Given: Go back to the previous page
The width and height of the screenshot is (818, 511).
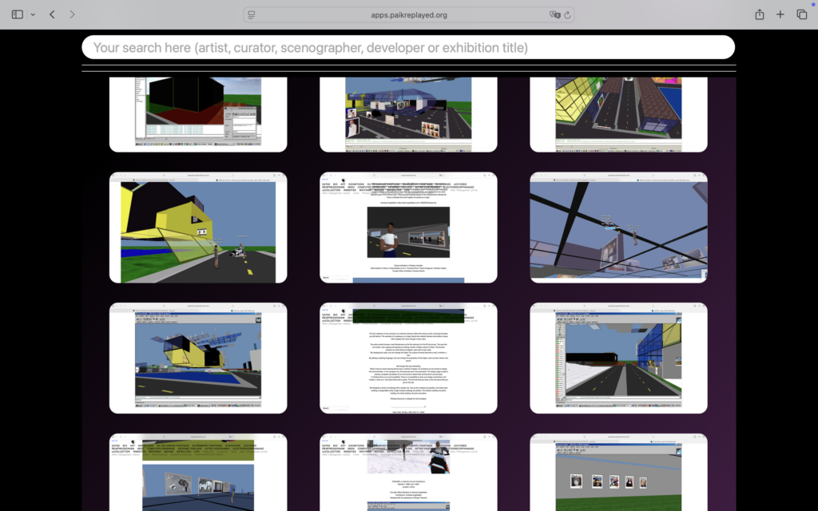Looking at the screenshot, I should (x=52, y=14).
